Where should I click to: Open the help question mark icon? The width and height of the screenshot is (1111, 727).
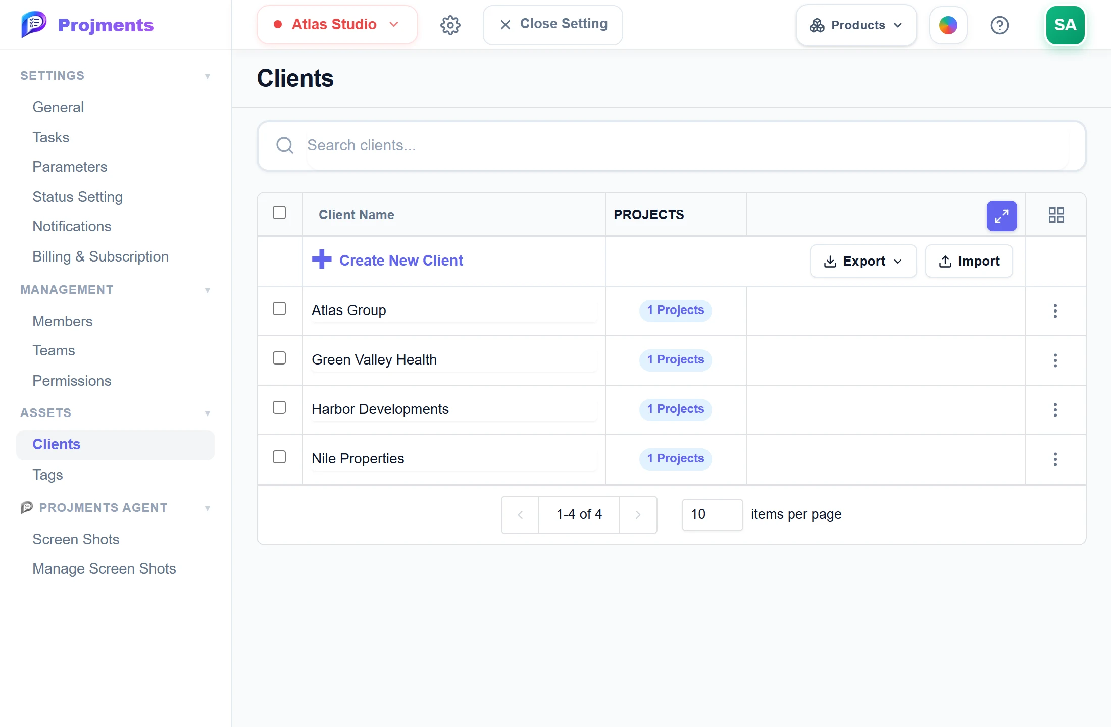pyautogui.click(x=999, y=25)
